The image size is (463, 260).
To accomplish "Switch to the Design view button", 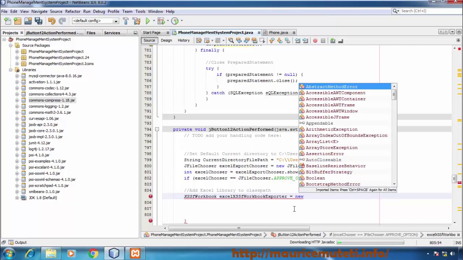I will coord(166,40).
